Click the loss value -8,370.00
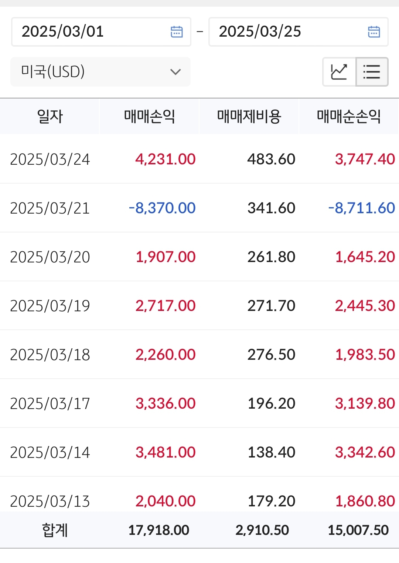399x563 pixels. tap(162, 208)
